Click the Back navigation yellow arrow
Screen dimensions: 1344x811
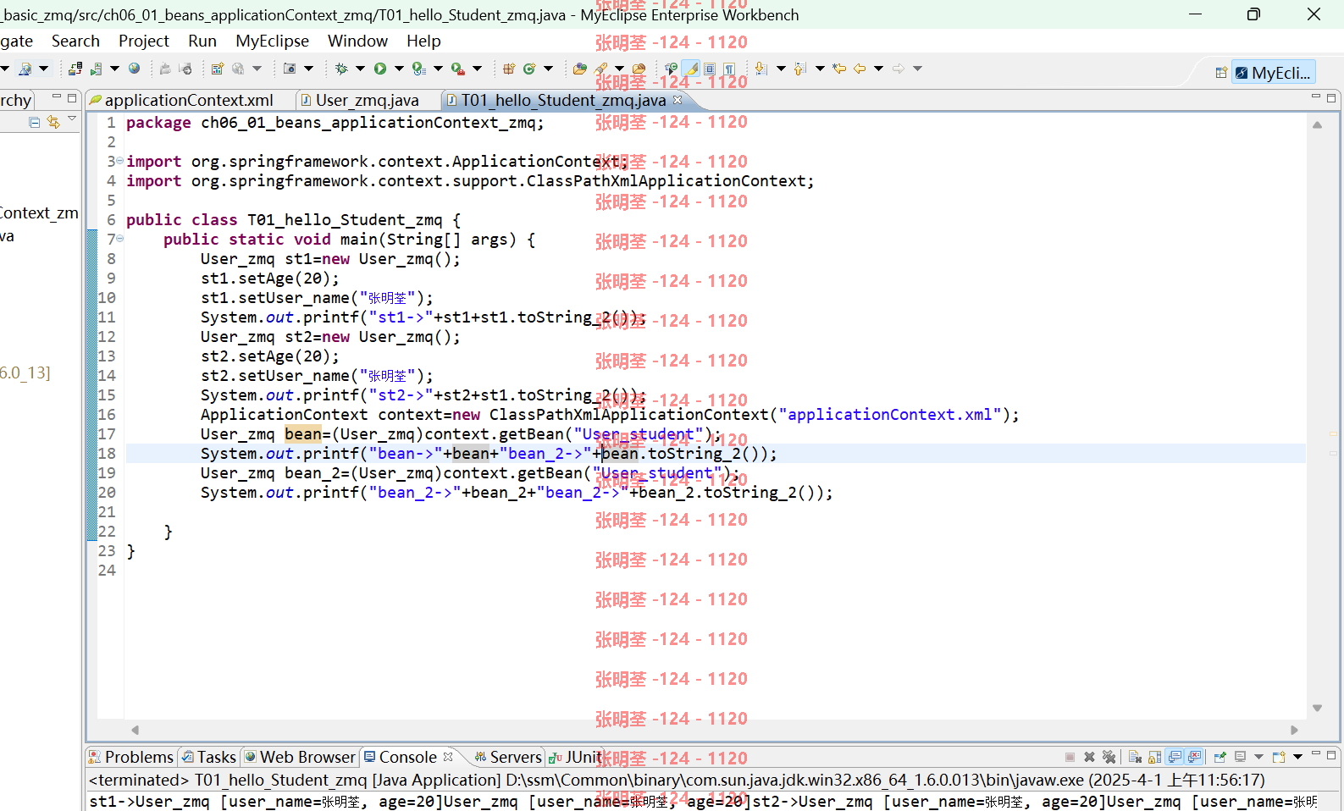point(860,69)
